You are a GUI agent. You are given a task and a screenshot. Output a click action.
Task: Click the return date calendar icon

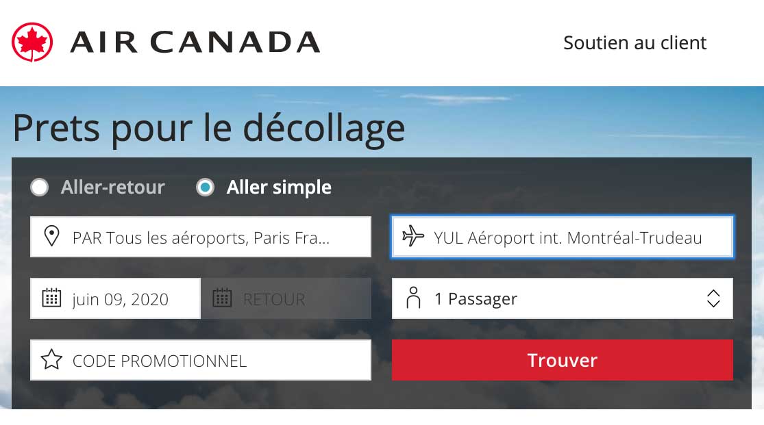[222, 298]
